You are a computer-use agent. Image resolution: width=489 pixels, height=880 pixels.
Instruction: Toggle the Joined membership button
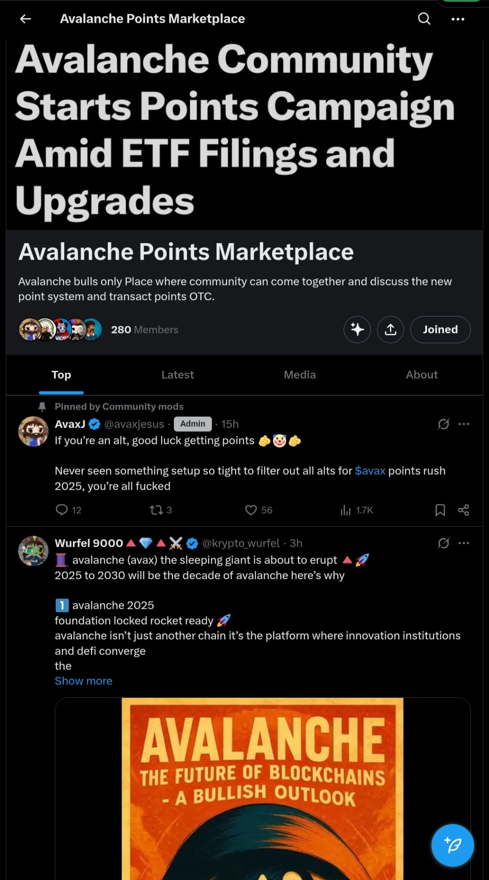[440, 329]
